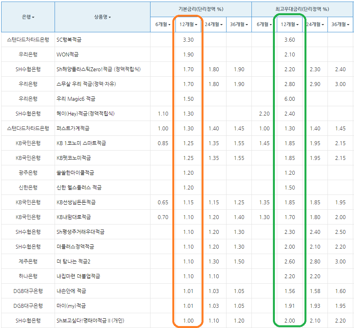This screenshot has height=328, width=354.
Task: Click the 6.00 rate for 우리 Magic6 적금
Action: (290, 99)
